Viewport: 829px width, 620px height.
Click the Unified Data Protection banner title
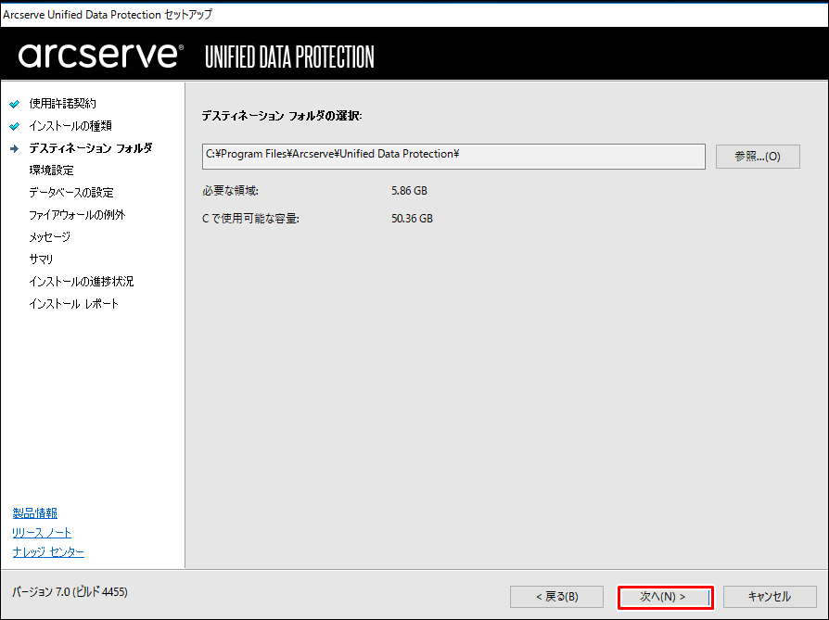(289, 57)
